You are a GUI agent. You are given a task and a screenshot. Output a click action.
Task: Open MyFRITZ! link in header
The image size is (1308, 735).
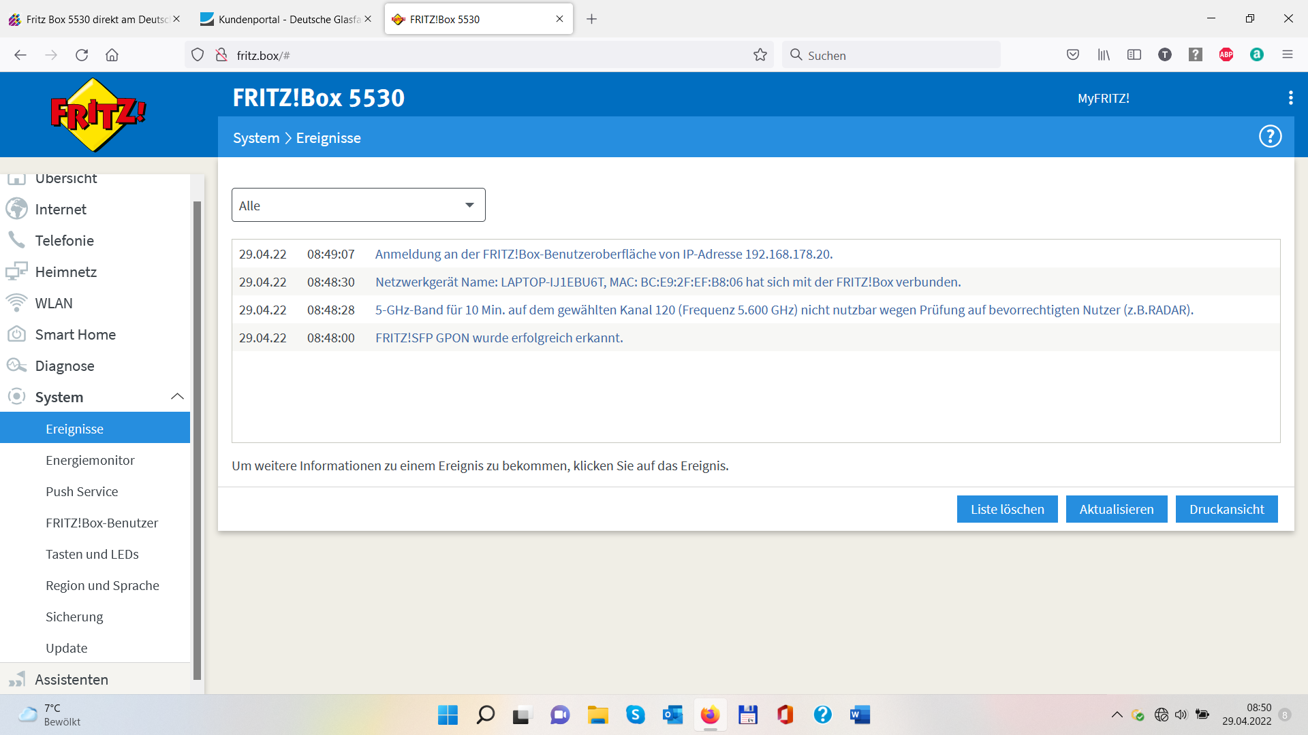click(x=1103, y=98)
